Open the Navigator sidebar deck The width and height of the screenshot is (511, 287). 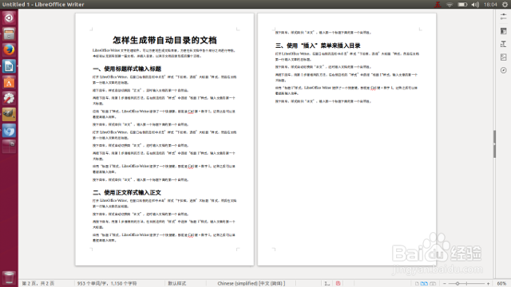coord(504,70)
